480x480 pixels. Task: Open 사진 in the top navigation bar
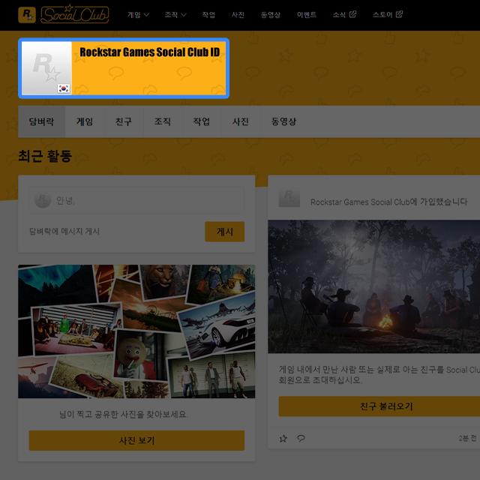(x=238, y=15)
